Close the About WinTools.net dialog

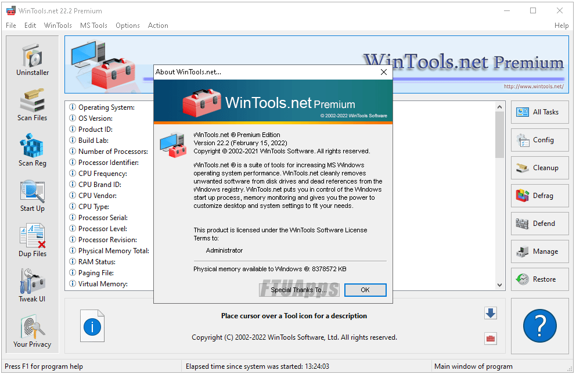pyautogui.click(x=383, y=72)
